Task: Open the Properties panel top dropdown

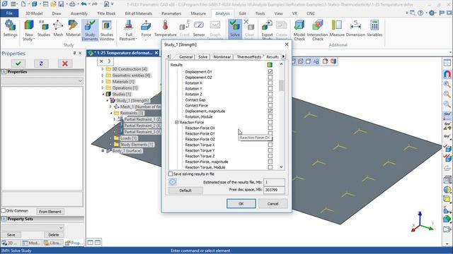Action: pyautogui.click(x=42, y=81)
